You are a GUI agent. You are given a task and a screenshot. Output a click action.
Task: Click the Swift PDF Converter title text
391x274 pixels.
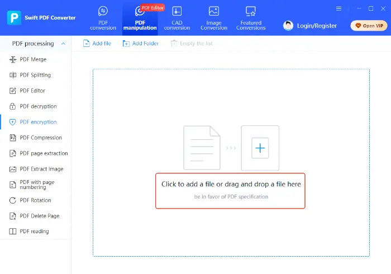pyautogui.click(x=50, y=18)
